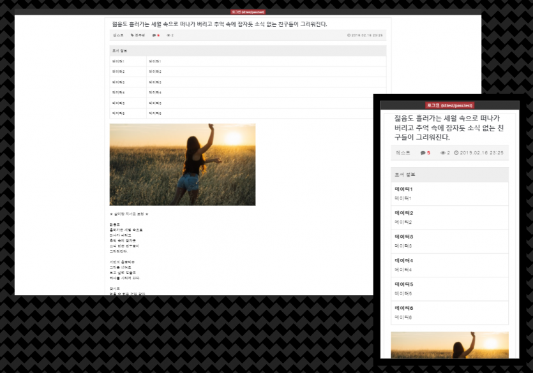Click the 도서 정보 table header in desktop view

tap(248, 50)
